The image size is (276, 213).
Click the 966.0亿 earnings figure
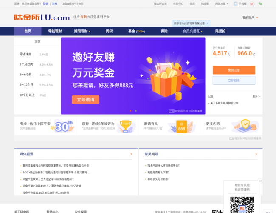coord(246,53)
